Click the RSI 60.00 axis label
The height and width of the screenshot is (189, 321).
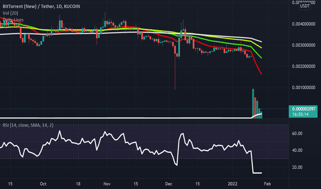[x=297, y=133]
